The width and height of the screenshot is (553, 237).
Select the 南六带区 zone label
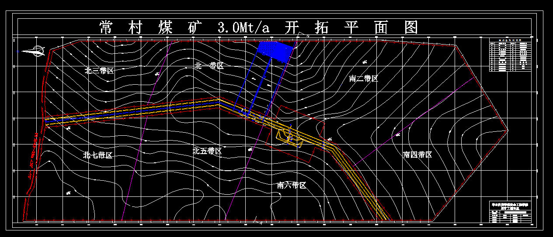tap(292, 185)
